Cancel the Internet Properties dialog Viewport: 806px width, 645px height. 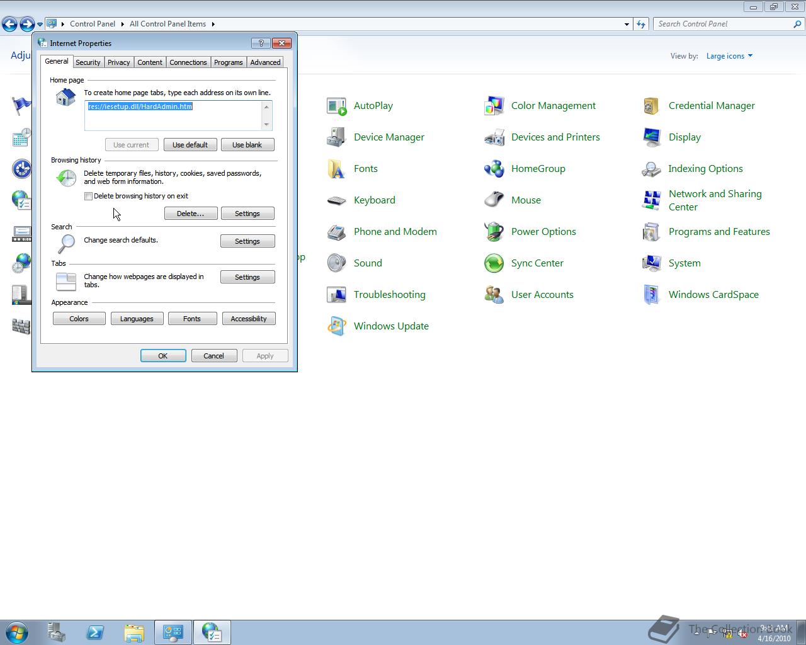(214, 356)
